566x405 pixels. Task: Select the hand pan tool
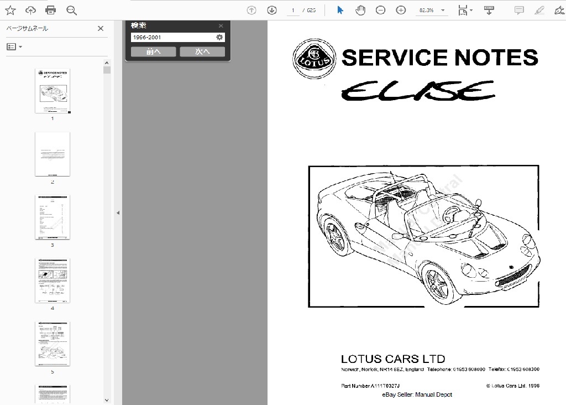pos(360,11)
